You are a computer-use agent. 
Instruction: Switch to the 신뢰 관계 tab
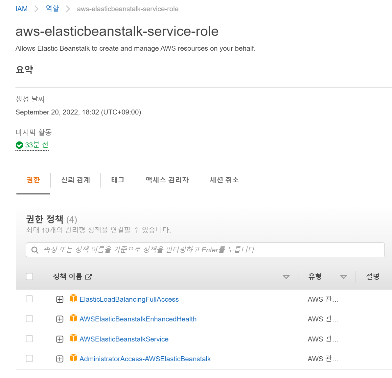click(x=76, y=180)
